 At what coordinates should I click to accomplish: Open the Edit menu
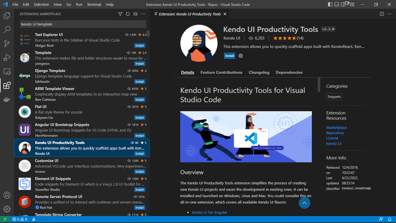pyautogui.click(x=26, y=4)
